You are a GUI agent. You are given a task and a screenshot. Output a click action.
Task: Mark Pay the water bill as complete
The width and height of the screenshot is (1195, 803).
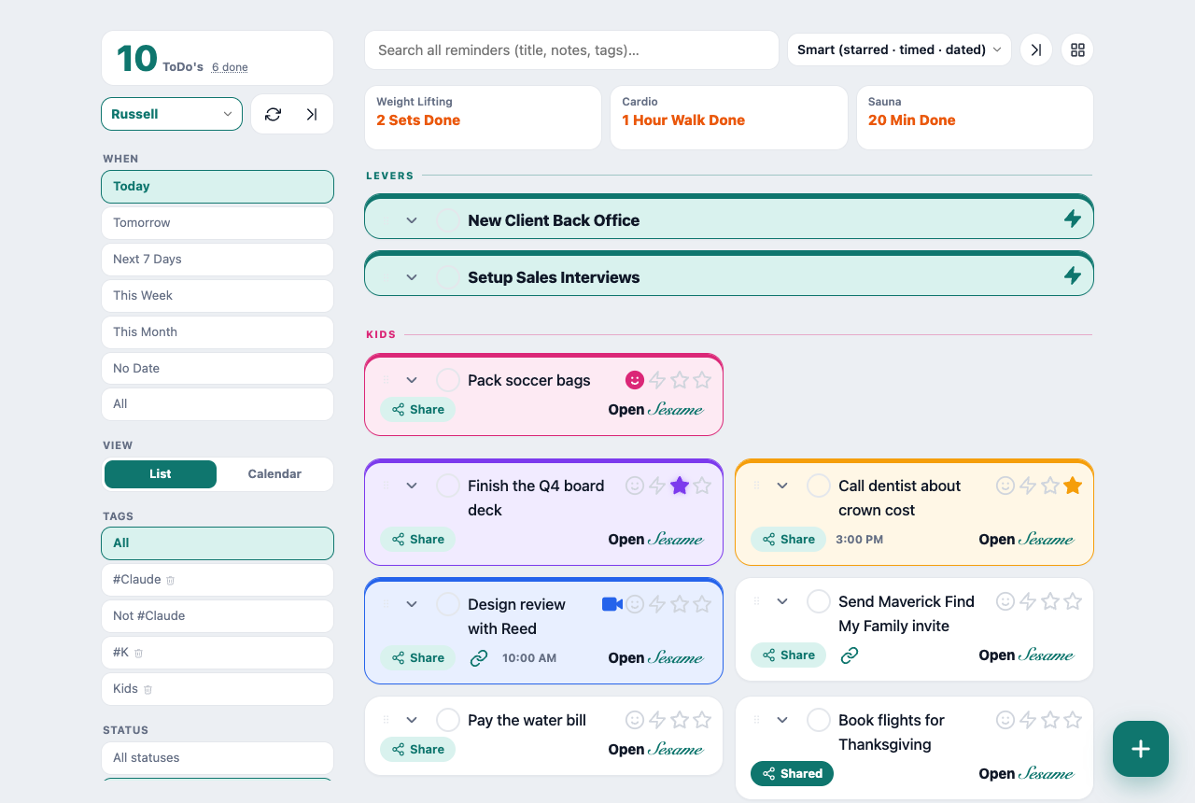pyautogui.click(x=448, y=720)
